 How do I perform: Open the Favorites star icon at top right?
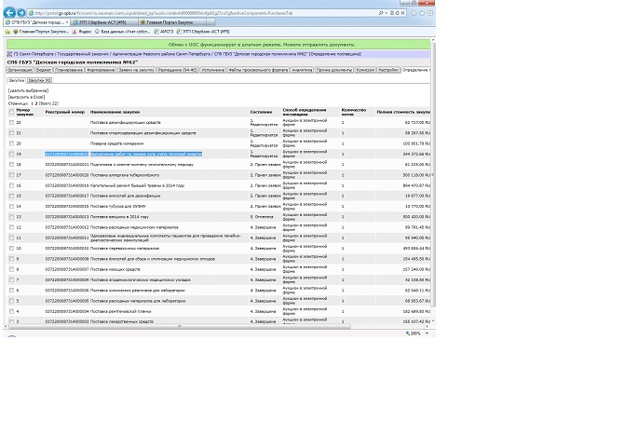tap(422, 13)
